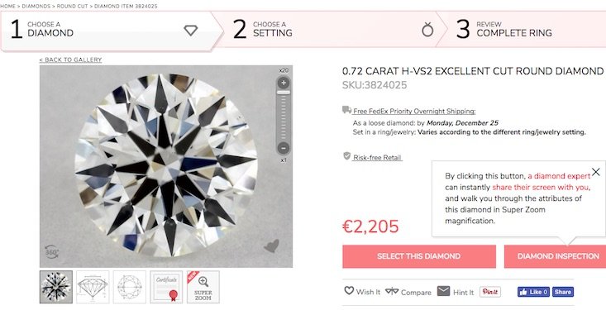Send a hint with the envelope icon
Image resolution: width=606 pixels, height=310 pixels.
coord(443,291)
